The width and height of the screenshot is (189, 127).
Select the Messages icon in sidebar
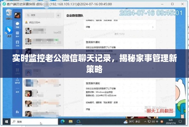click(17, 25)
